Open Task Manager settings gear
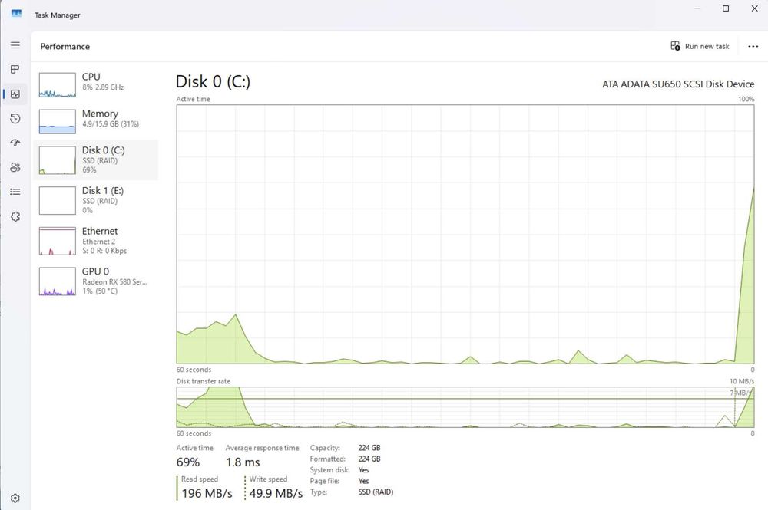The image size is (768, 510). coord(15,498)
